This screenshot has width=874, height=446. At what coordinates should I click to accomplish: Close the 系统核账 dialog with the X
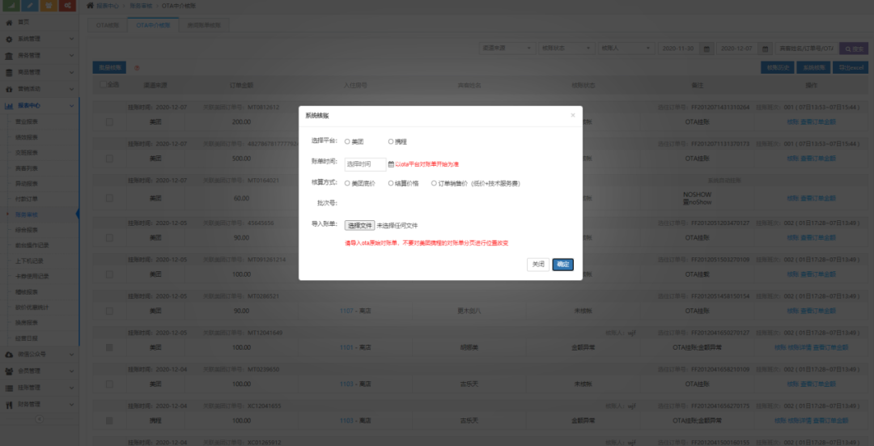[572, 116]
